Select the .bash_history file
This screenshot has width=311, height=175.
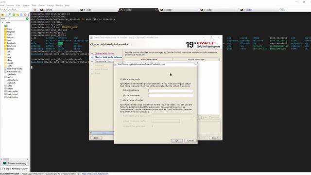[x=11, y=97]
